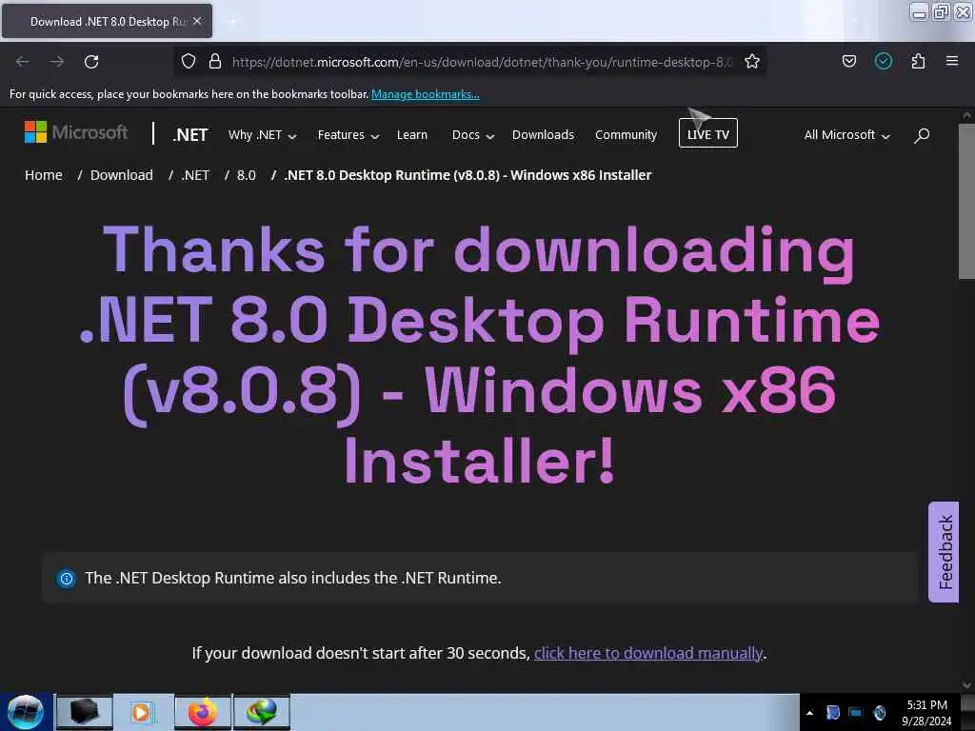Click the scrollbar down arrow
The image size is (975, 731).
tap(966, 685)
